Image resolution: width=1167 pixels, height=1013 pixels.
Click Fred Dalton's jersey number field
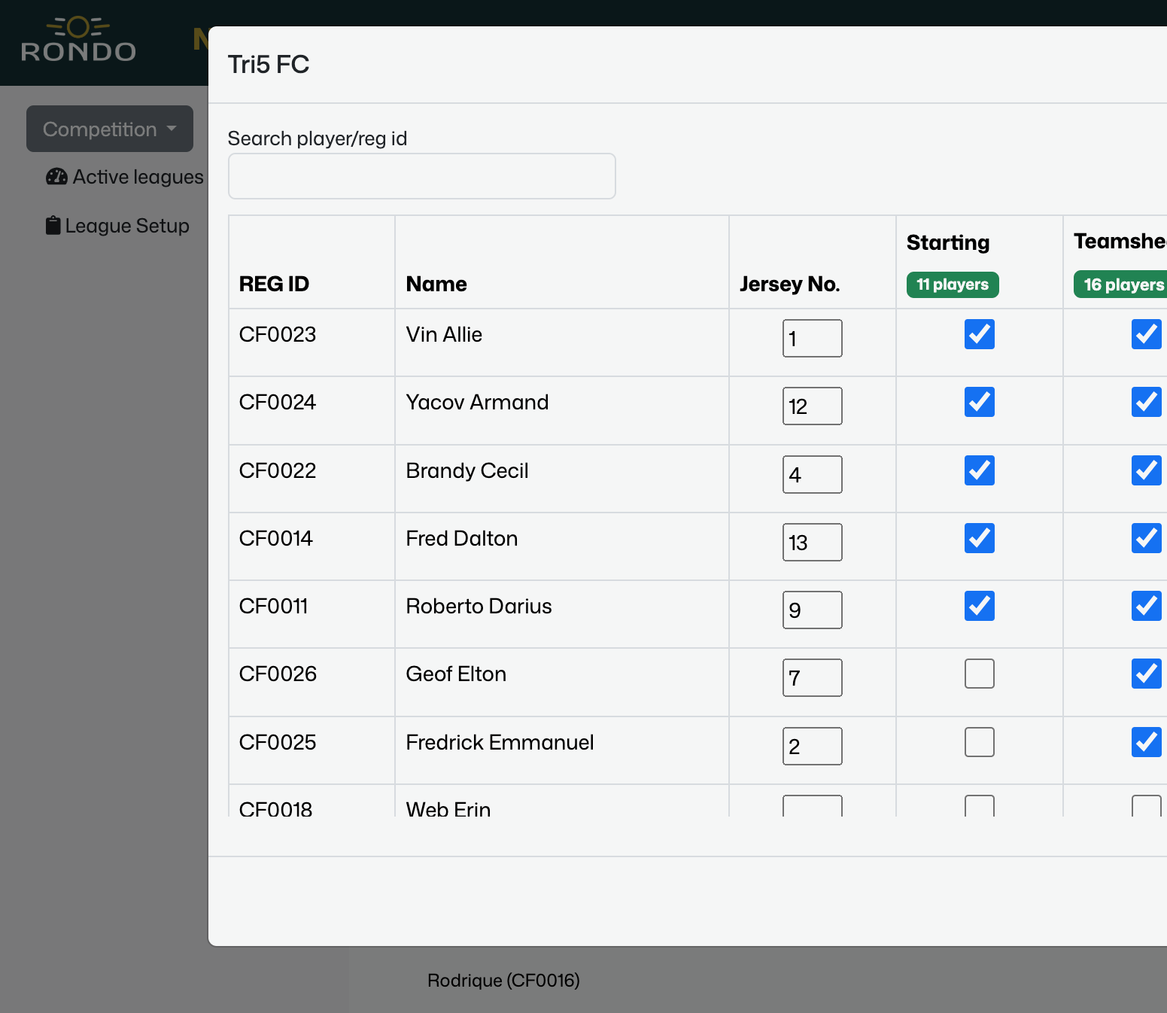[x=812, y=543]
